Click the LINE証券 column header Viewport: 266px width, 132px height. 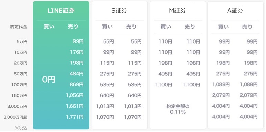point(61,11)
